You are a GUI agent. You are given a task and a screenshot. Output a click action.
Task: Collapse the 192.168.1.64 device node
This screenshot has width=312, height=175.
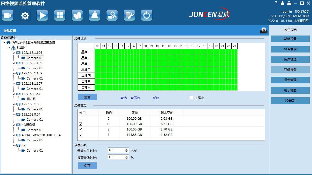pos(14,94)
